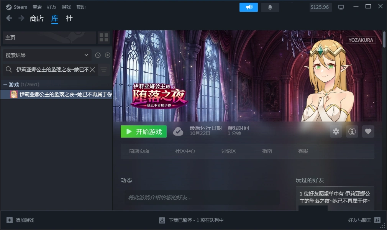
Task: Open downloads 下载已暂停 status
Action: (x=191, y=220)
